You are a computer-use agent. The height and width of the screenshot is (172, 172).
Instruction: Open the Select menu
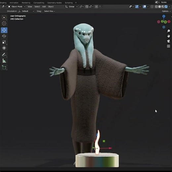click(x=37, y=7)
